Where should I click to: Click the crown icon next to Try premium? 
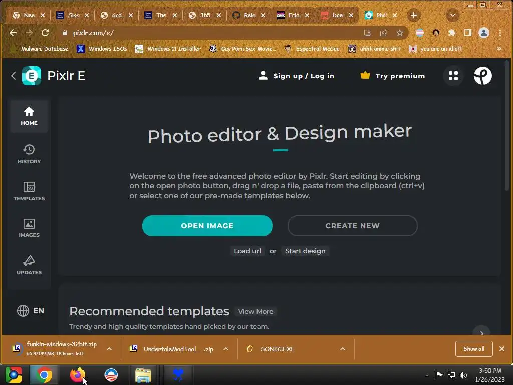[x=365, y=75]
